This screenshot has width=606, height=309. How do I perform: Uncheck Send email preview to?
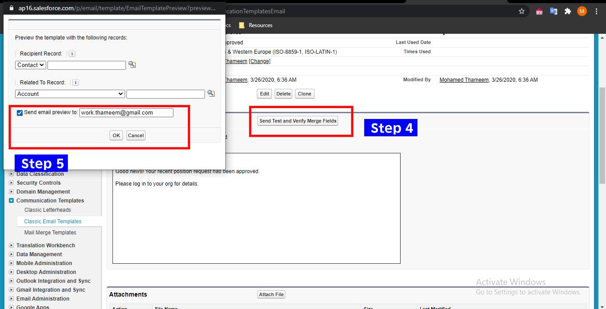20,112
